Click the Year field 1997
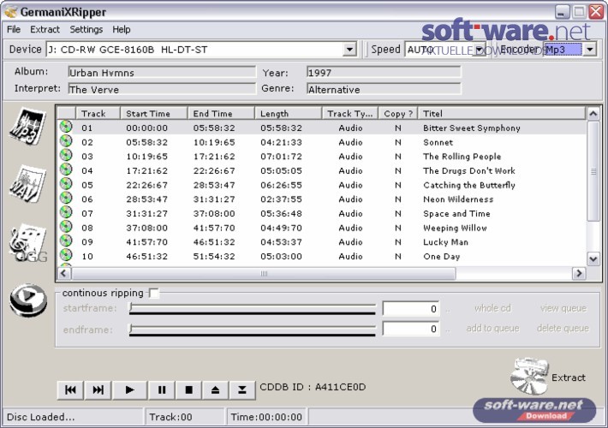Viewport: 608px width, 428px height. tap(384, 73)
